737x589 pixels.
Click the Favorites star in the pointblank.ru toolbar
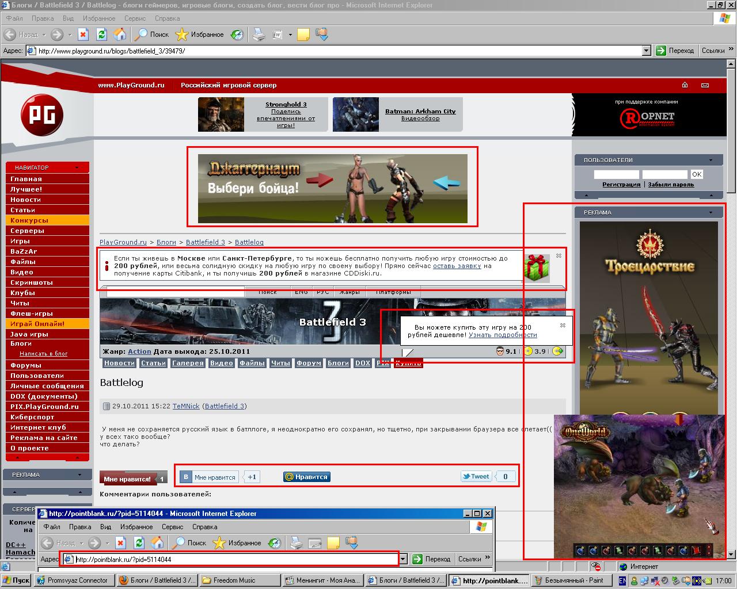click(x=237, y=542)
